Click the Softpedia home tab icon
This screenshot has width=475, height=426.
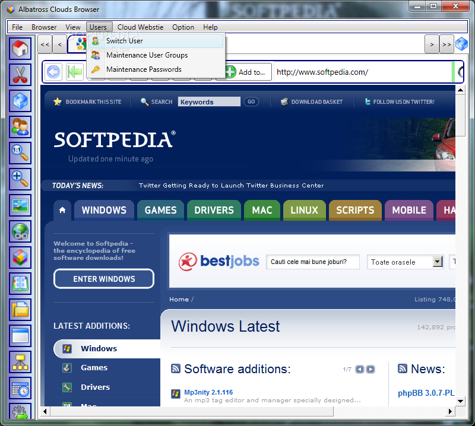pos(62,210)
